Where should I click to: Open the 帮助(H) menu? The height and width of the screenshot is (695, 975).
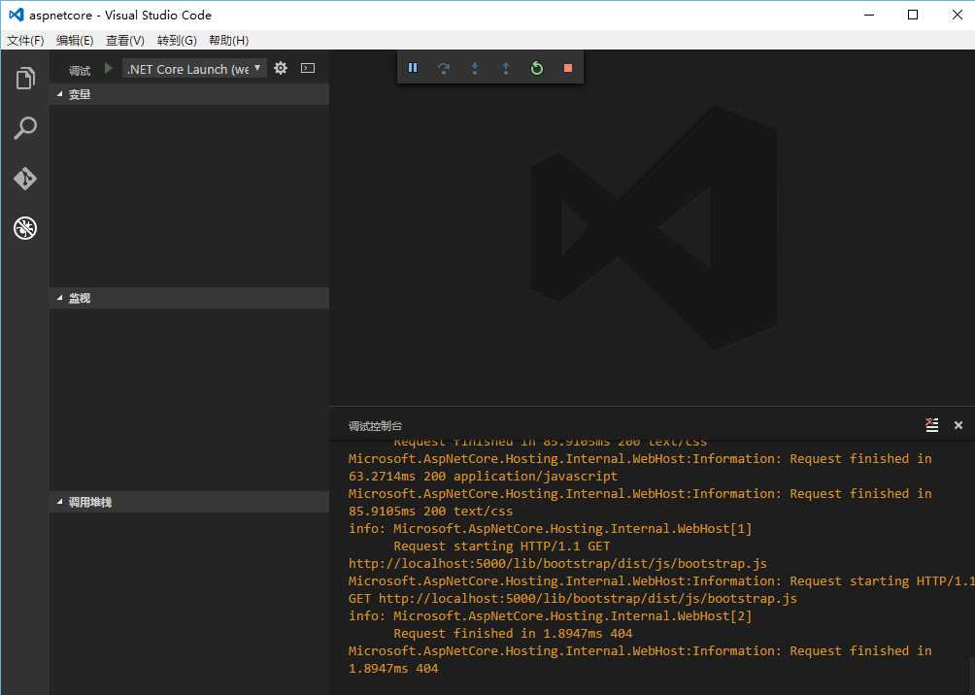[229, 41]
